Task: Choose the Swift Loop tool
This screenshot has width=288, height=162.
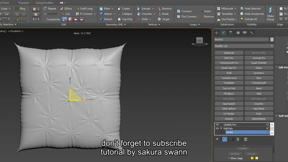Action: 84,9
